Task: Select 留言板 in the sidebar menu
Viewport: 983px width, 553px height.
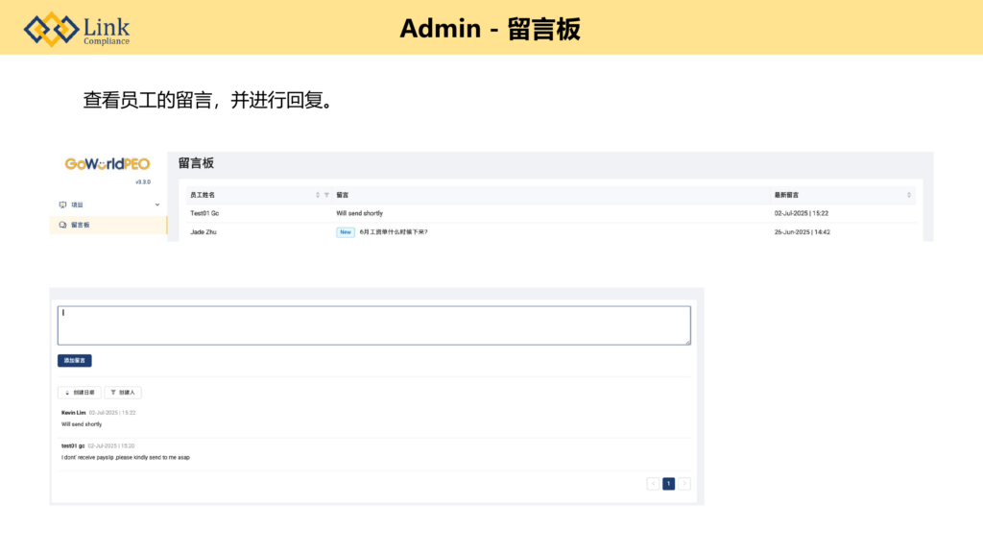Action: pos(81,225)
